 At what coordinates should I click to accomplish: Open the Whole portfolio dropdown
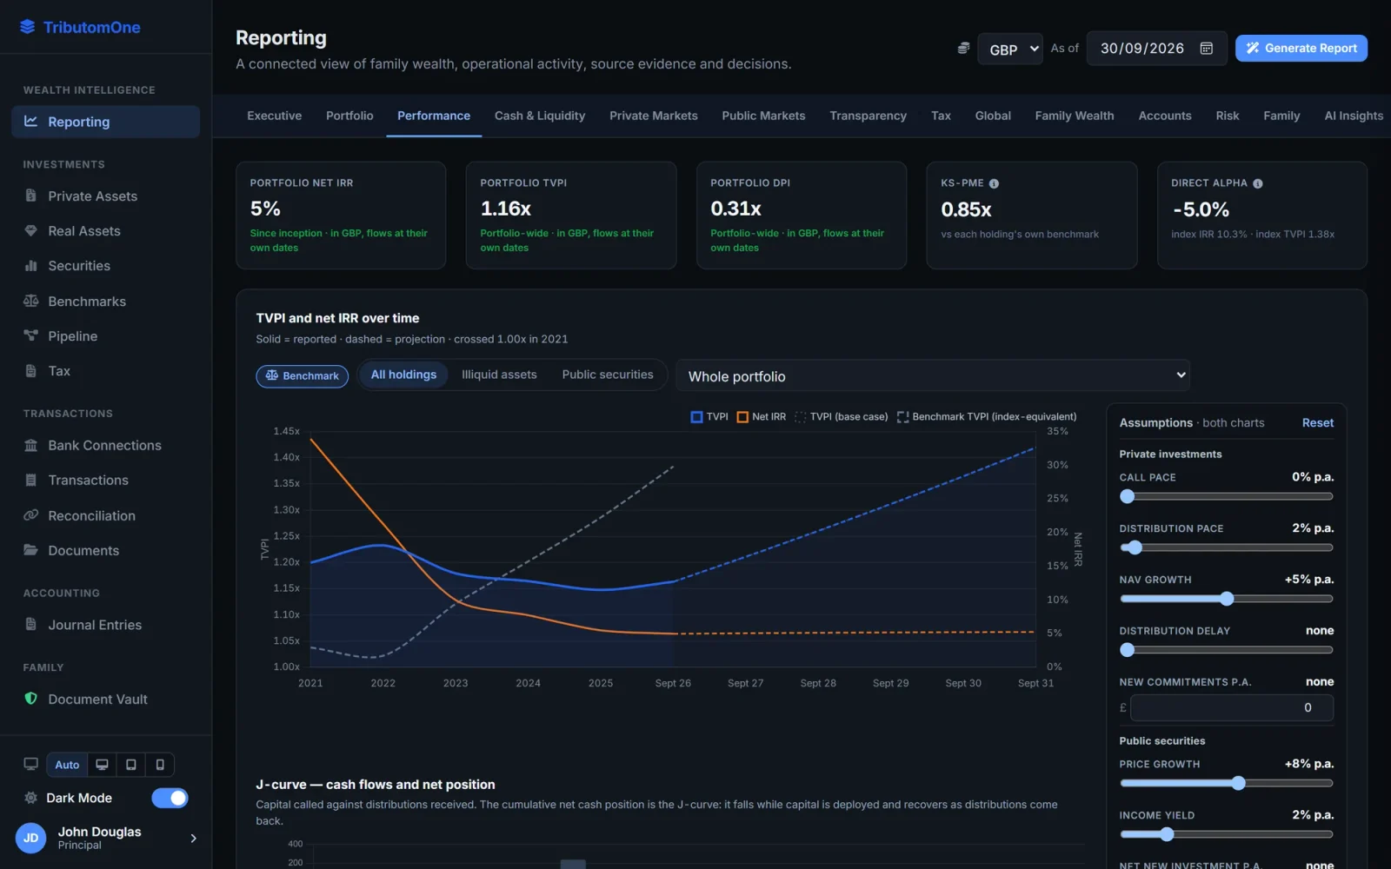click(x=933, y=375)
